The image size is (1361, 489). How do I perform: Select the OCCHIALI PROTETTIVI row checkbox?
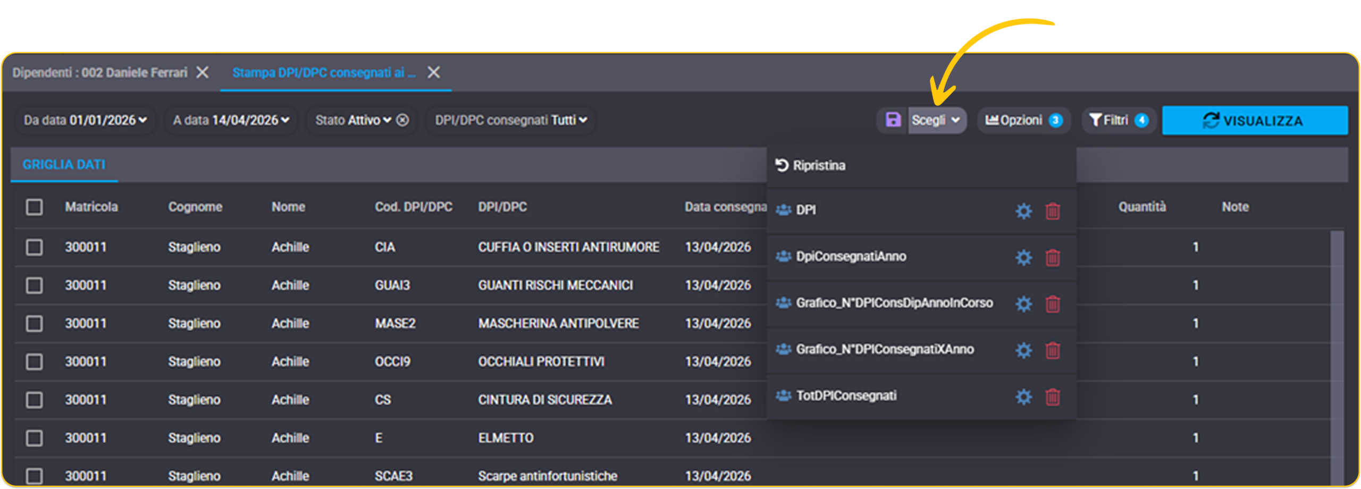click(35, 361)
